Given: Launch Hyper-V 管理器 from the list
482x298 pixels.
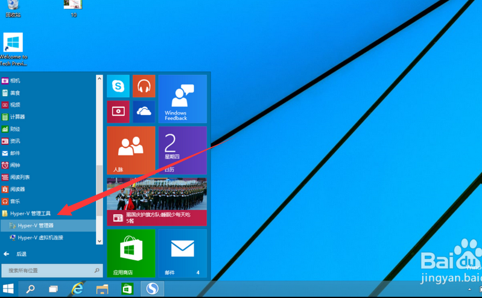Looking at the screenshot, I should click(x=36, y=225).
